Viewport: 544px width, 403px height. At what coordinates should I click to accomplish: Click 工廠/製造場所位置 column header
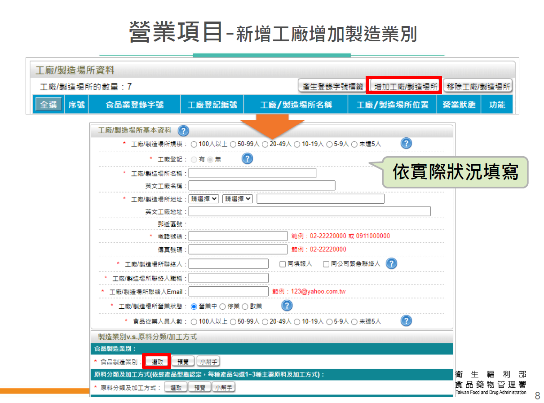point(392,105)
